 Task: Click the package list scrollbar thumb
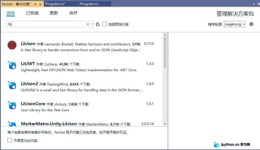(x=165, y=52)
